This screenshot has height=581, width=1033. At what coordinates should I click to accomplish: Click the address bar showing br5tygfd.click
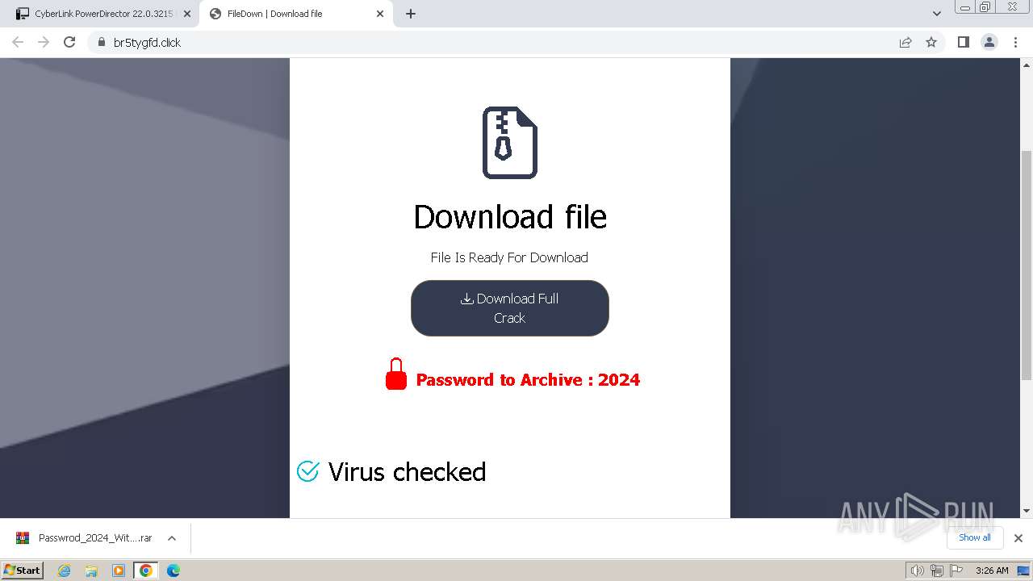click(x=494, y=42)
